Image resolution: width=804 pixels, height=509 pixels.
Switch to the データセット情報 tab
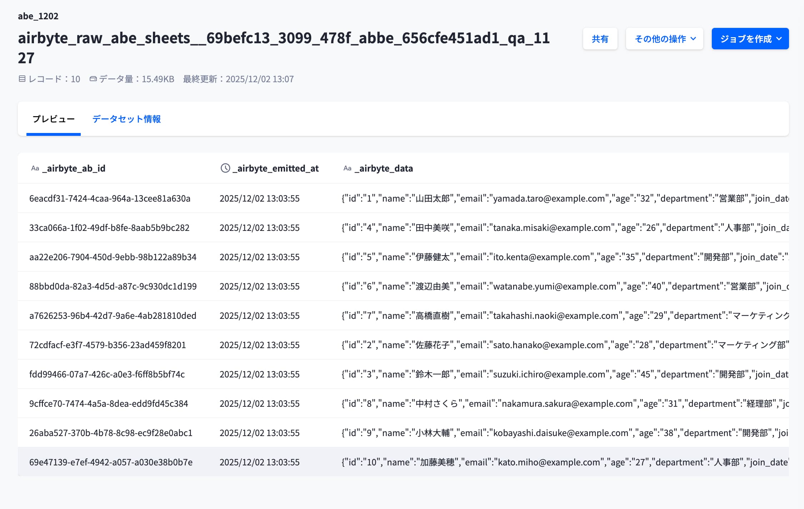click(126, 119)
